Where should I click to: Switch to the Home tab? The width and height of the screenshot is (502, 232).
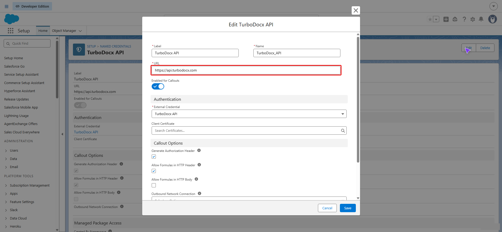click(43, 31)
